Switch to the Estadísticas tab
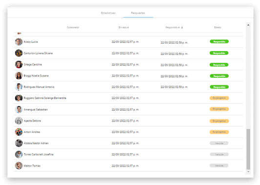260x185 pixels. (108, 13)
